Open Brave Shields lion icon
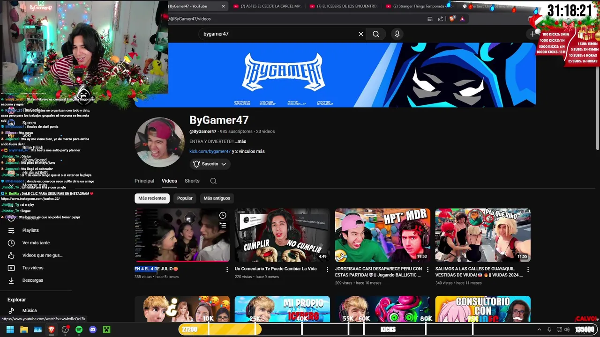Viewport: 600px width, 337px height. [x=452, y=19]
